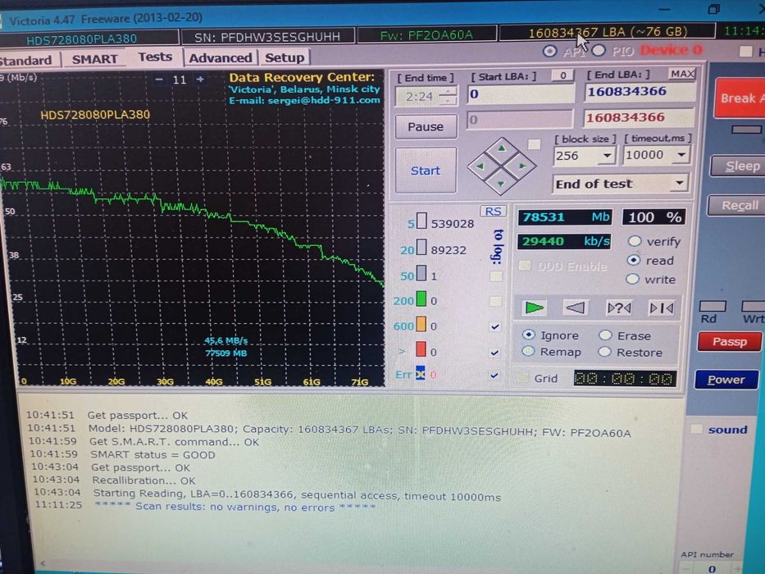The height and width of the screenshot is (574, 765).
Task: Open timeout ms dropdown
Action: point(681,155)
